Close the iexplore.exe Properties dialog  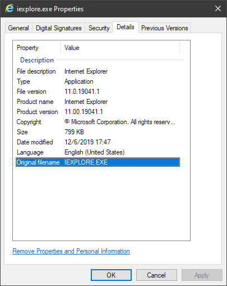[218, 8]
